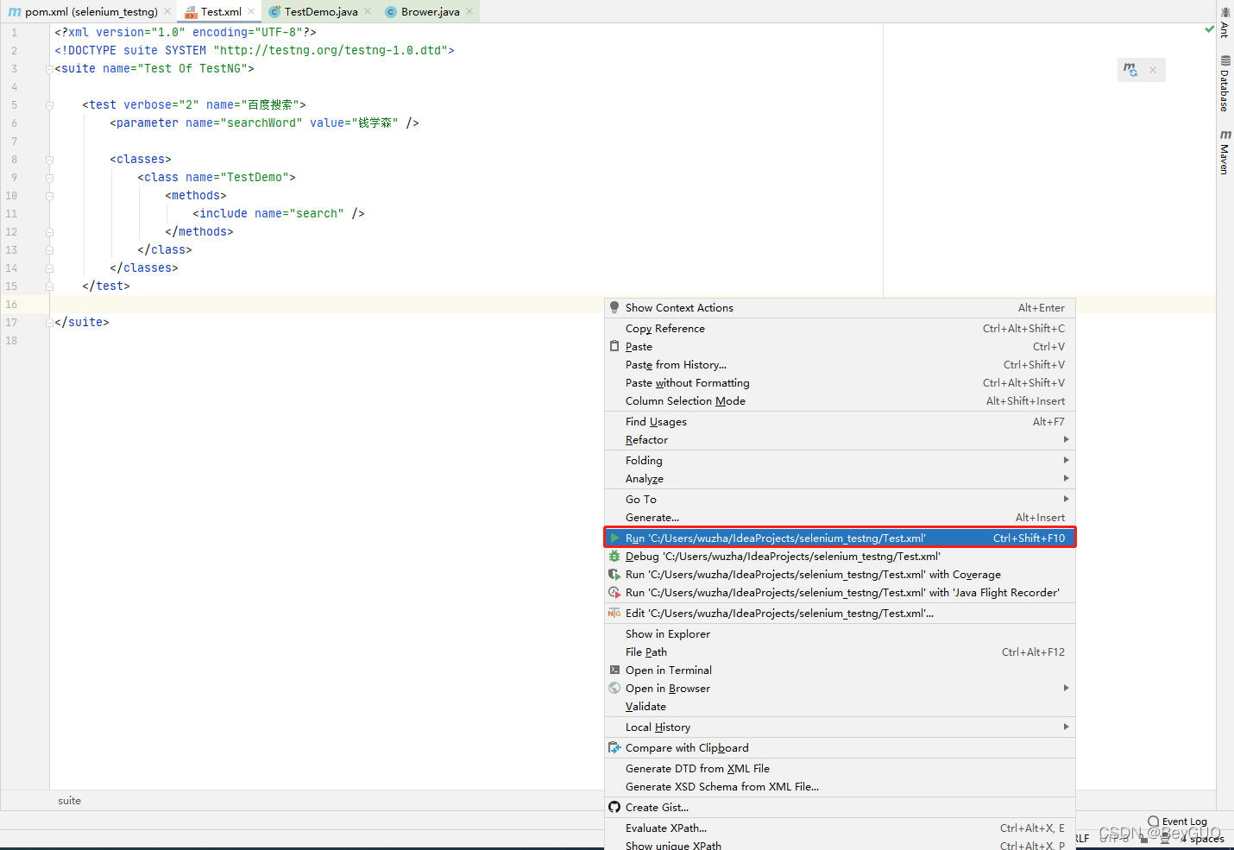Expand Local History submenu
Image resolution: width=1234 pixels, height=850 pixels.
[x=840, y=727]
